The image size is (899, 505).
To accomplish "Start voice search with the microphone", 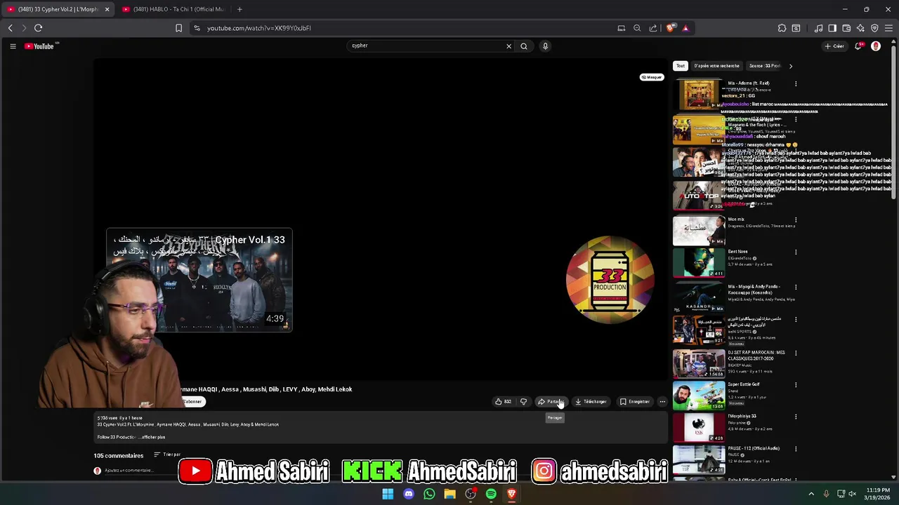I will click(545, 46).
